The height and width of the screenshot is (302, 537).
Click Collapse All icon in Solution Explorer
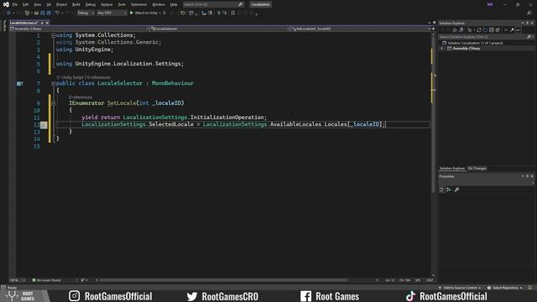click(x=492, y=30)
